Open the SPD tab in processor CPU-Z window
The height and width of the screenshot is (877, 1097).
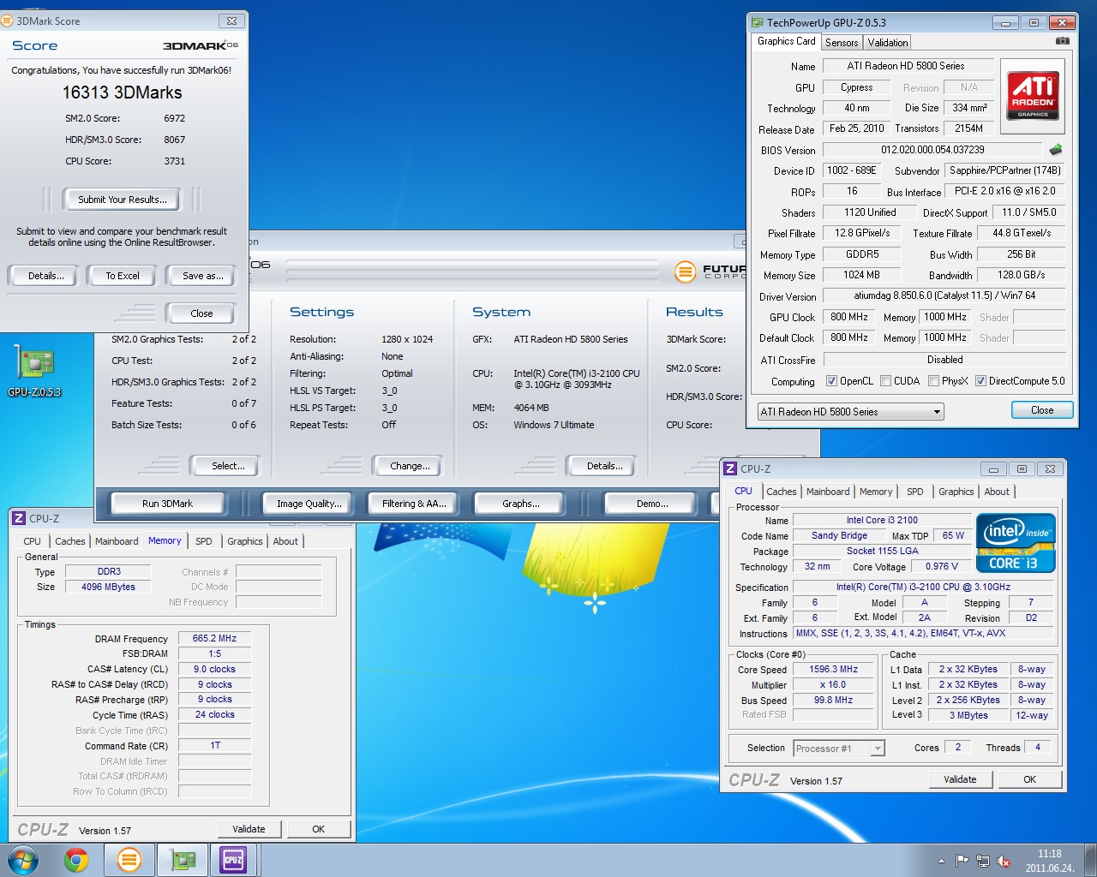[x=915, y=492]
